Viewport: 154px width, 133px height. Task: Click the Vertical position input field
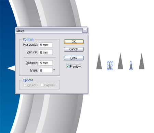(46, 52)
